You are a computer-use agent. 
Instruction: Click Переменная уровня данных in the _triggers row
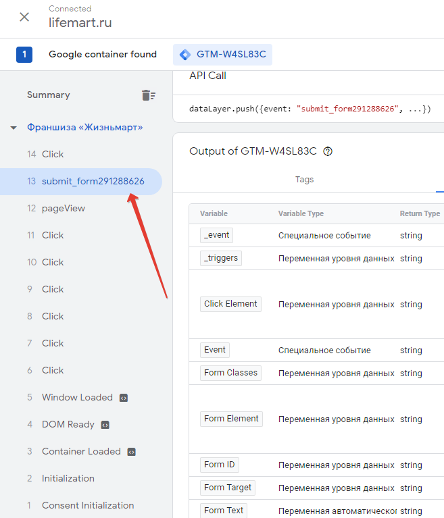[337, 259]
